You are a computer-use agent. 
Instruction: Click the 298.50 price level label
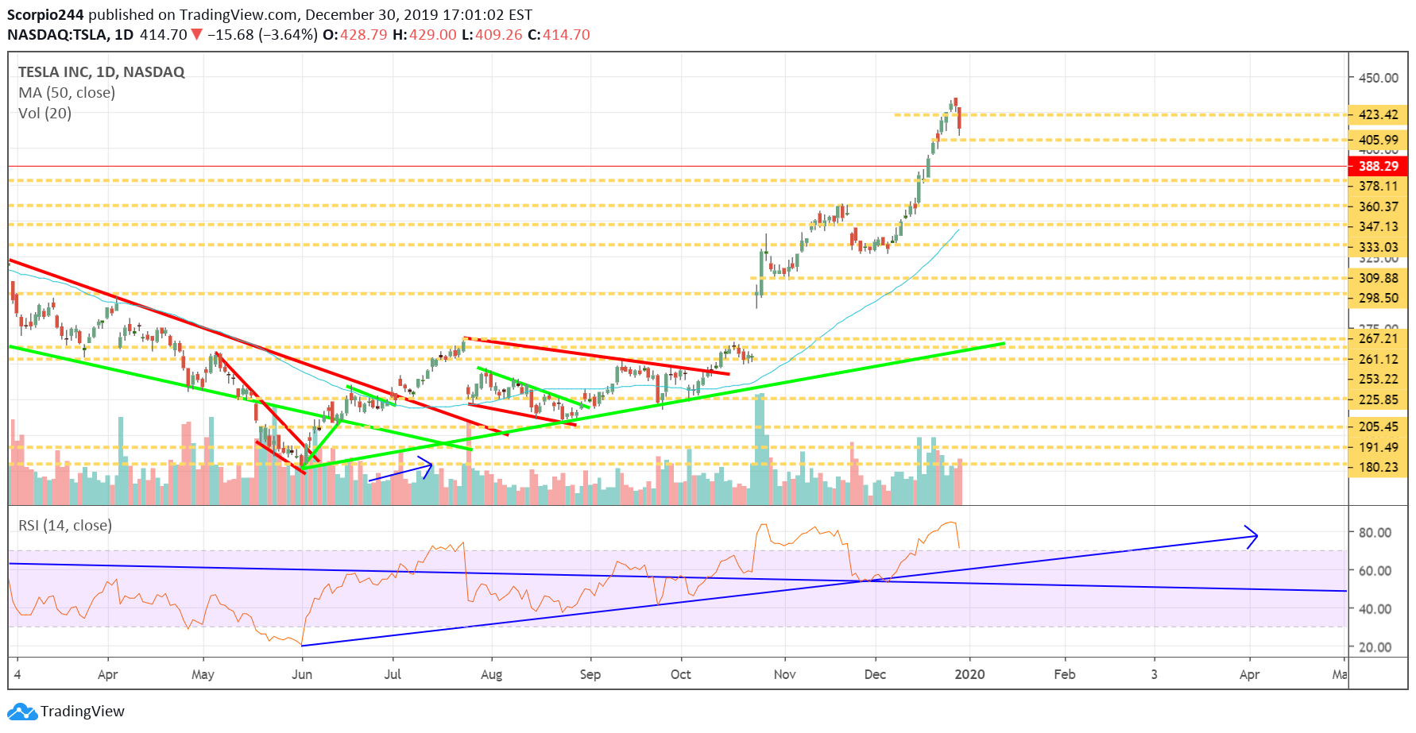(1378, 299)
